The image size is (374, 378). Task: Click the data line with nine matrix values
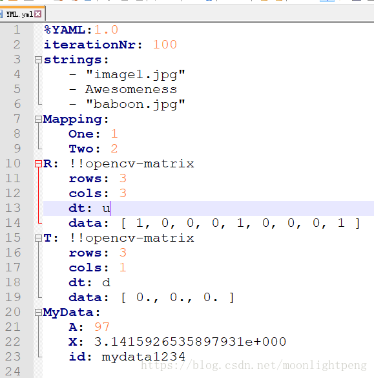point(214,223)
